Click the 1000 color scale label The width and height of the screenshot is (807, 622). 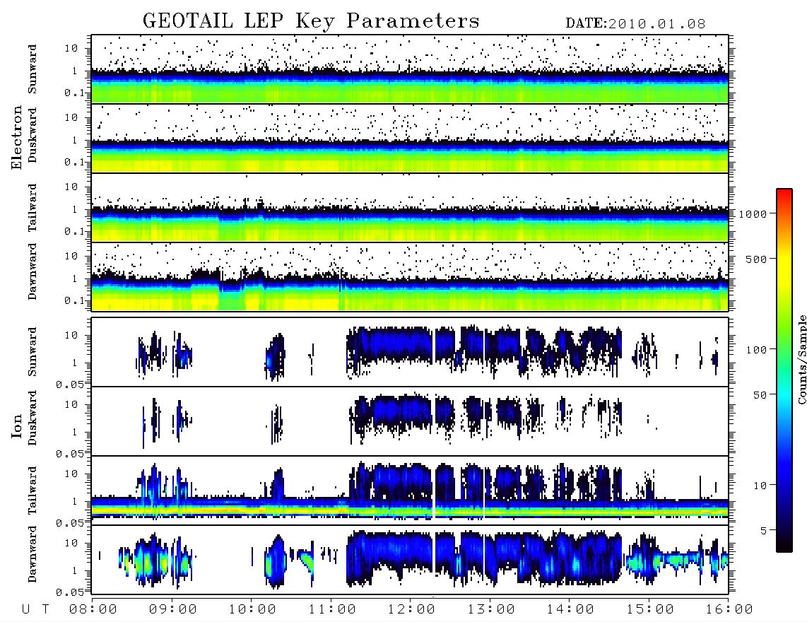click(753, 214)
